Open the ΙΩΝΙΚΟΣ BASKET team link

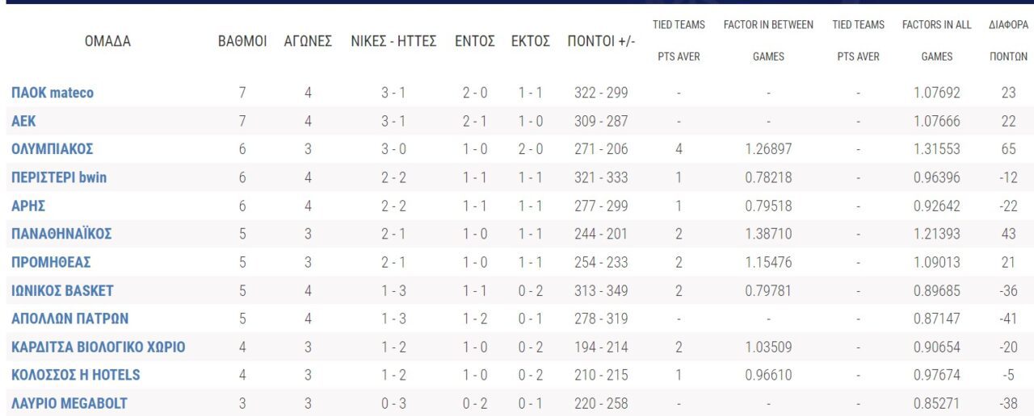click(x=62, y=290)
